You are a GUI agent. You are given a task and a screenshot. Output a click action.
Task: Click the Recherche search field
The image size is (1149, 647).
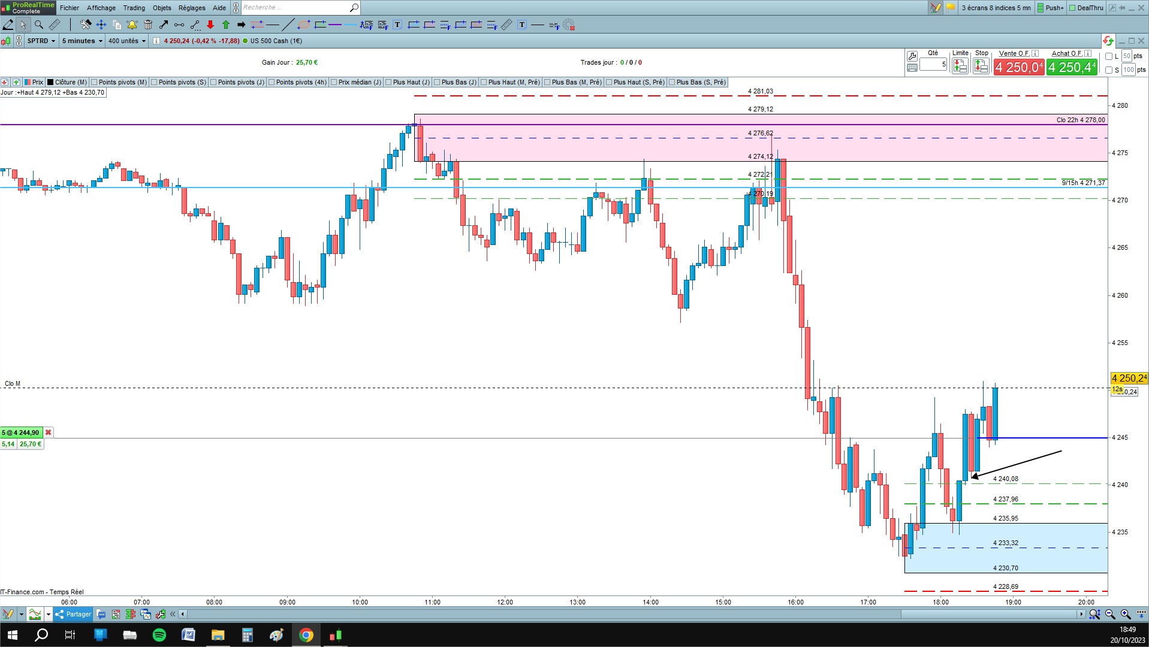pyautogui.click(x=295, y=8)
